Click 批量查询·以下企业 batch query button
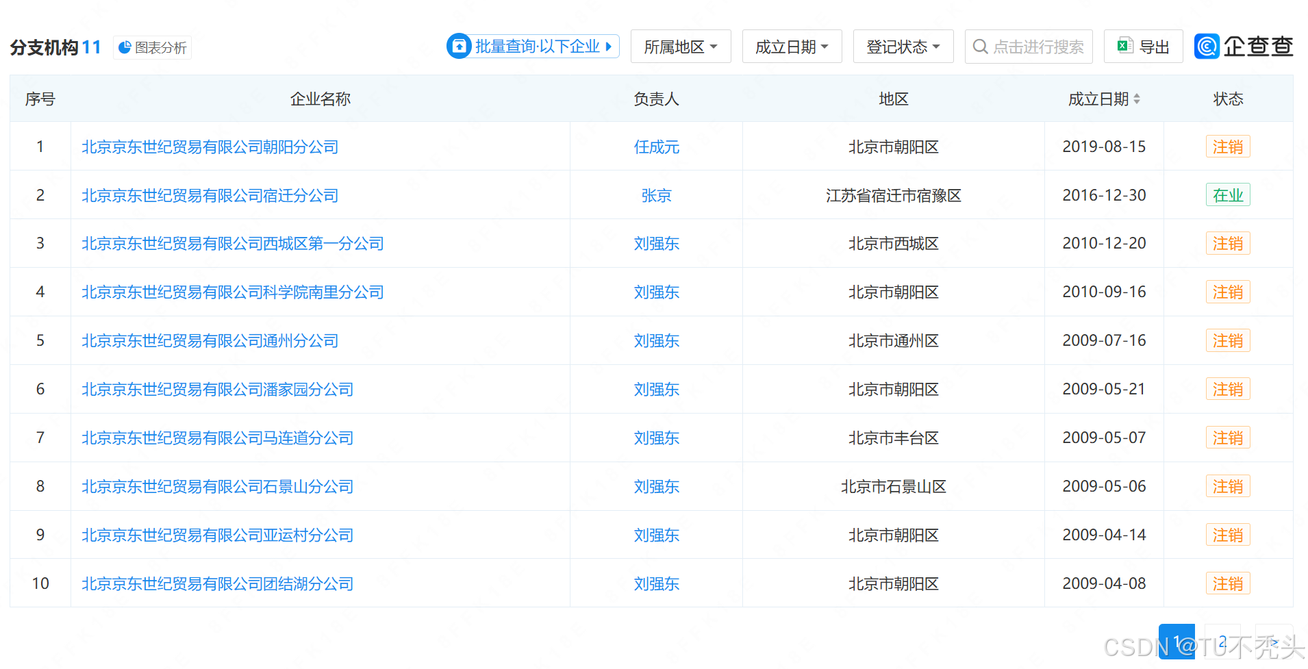Screen dimensions: 1308x669 click(x=533, y=46)
